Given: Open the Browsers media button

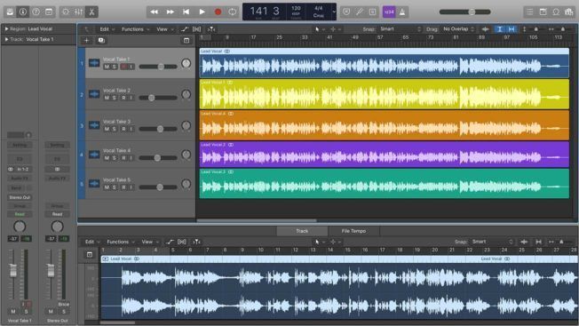Looking at the screenshot, I should click(x=568, y=12).
